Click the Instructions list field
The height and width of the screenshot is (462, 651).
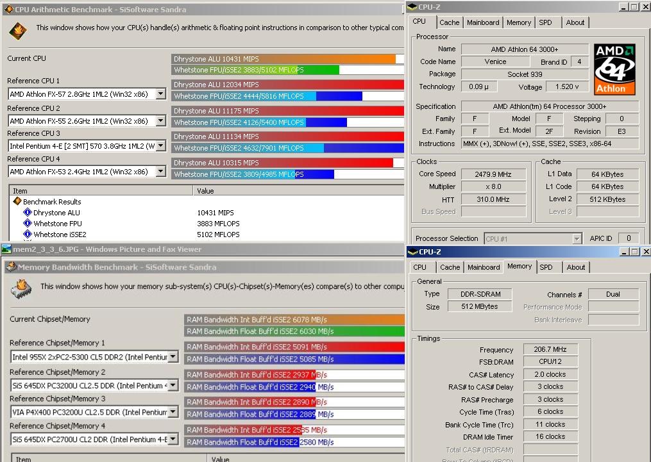(550, 144)
